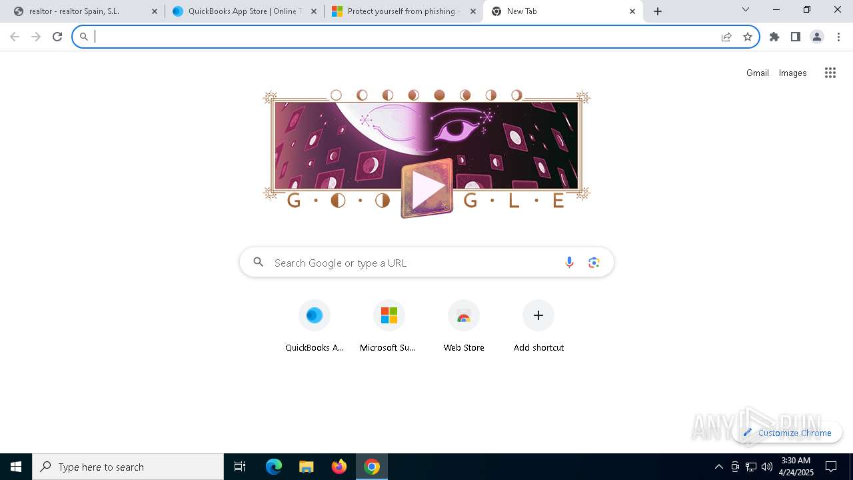Switch to the realtor Spain tab

(x=83, y=11)
